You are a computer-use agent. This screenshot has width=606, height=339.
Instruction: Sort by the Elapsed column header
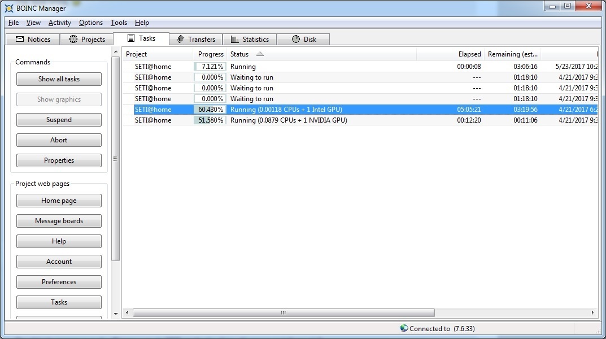(450, 54)
